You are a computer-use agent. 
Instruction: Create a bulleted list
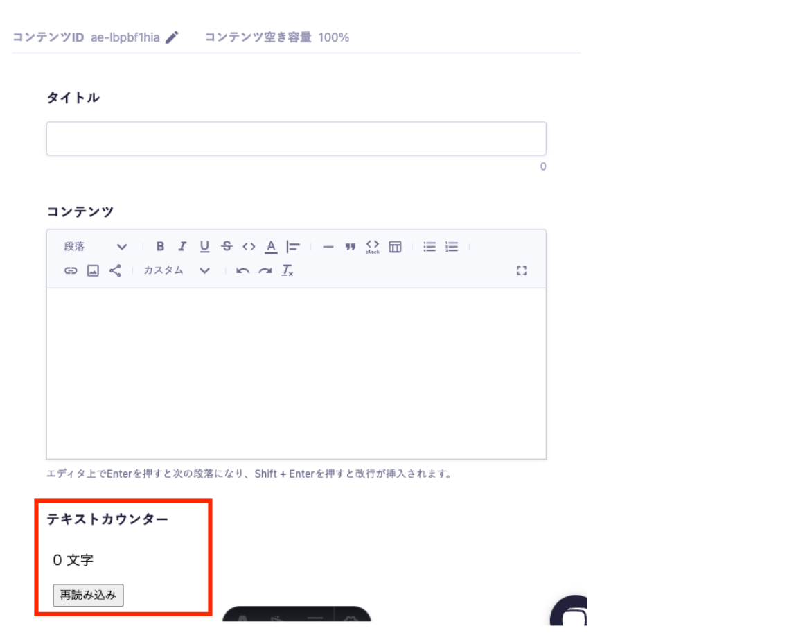pos(430,247)
